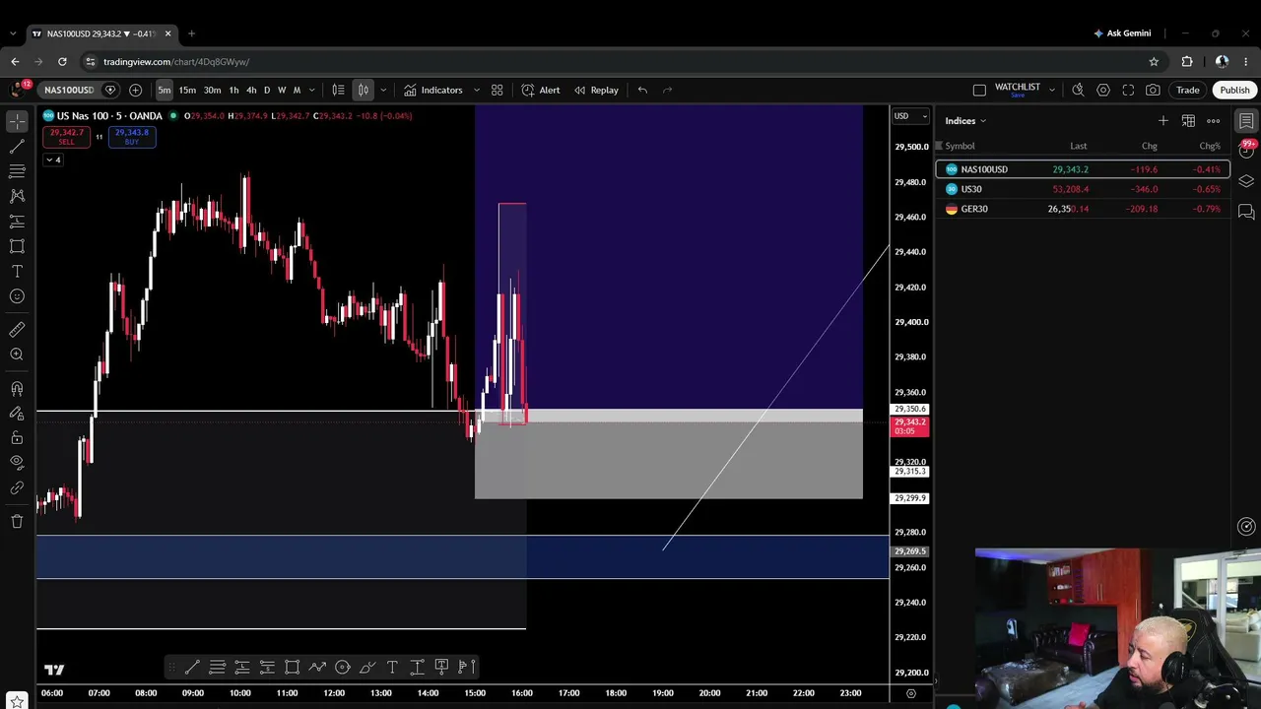Click the link drawings icon in left sidebar
Image resolution: width=1261 pixels, height=709 pixels.
[17, 487]
